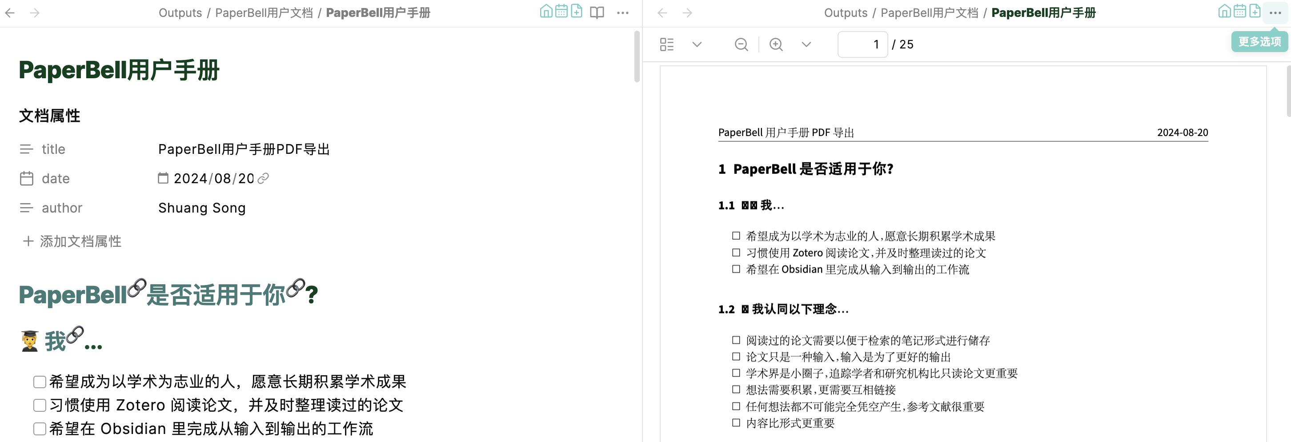
Task: Click link icon after 我 subheading
Action: coord(75,335)
